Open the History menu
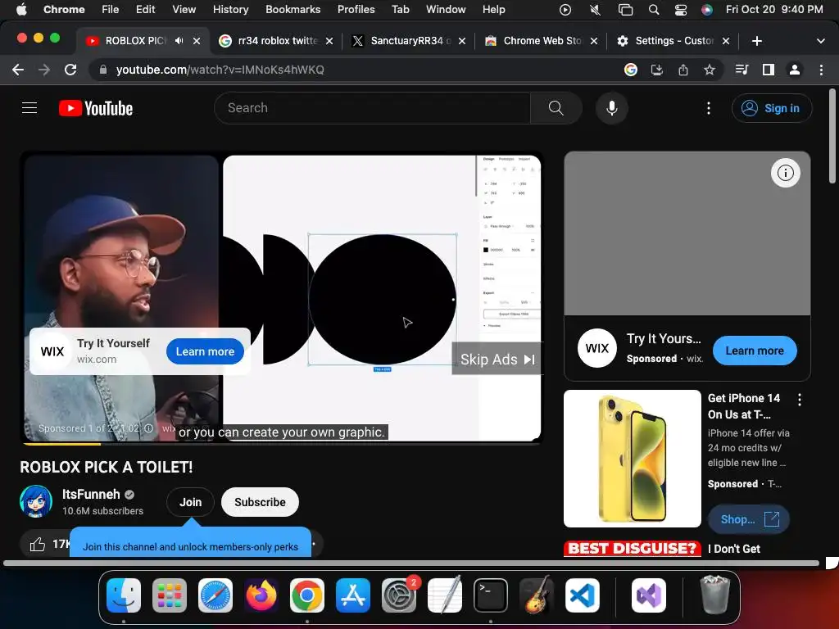The width and height of the screenshot is (839, 629). pyautogui.click(x=230, y=9)
